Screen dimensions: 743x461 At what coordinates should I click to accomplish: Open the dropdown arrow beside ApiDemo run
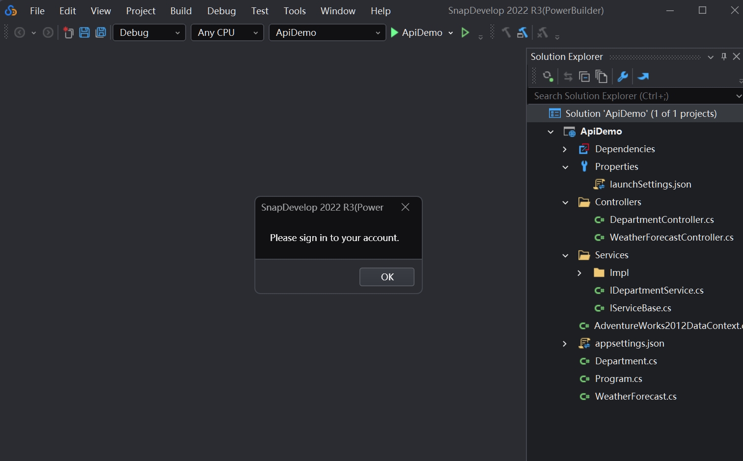450,33
